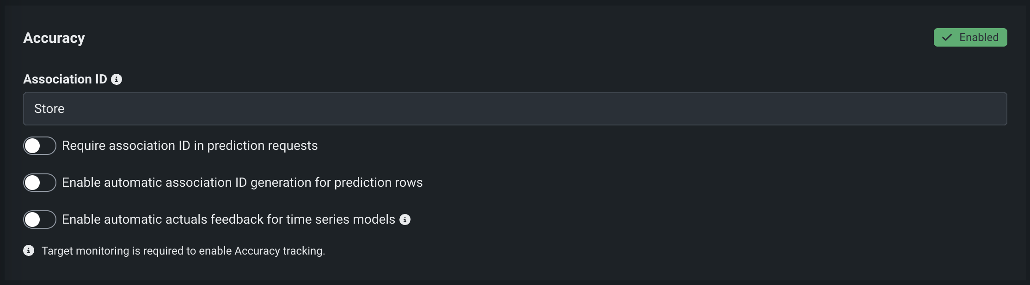
Task: Click the info icon beside Association ID
Action: [116, 79]
